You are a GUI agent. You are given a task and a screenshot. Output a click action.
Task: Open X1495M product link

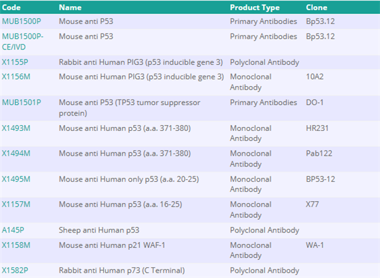16,179
